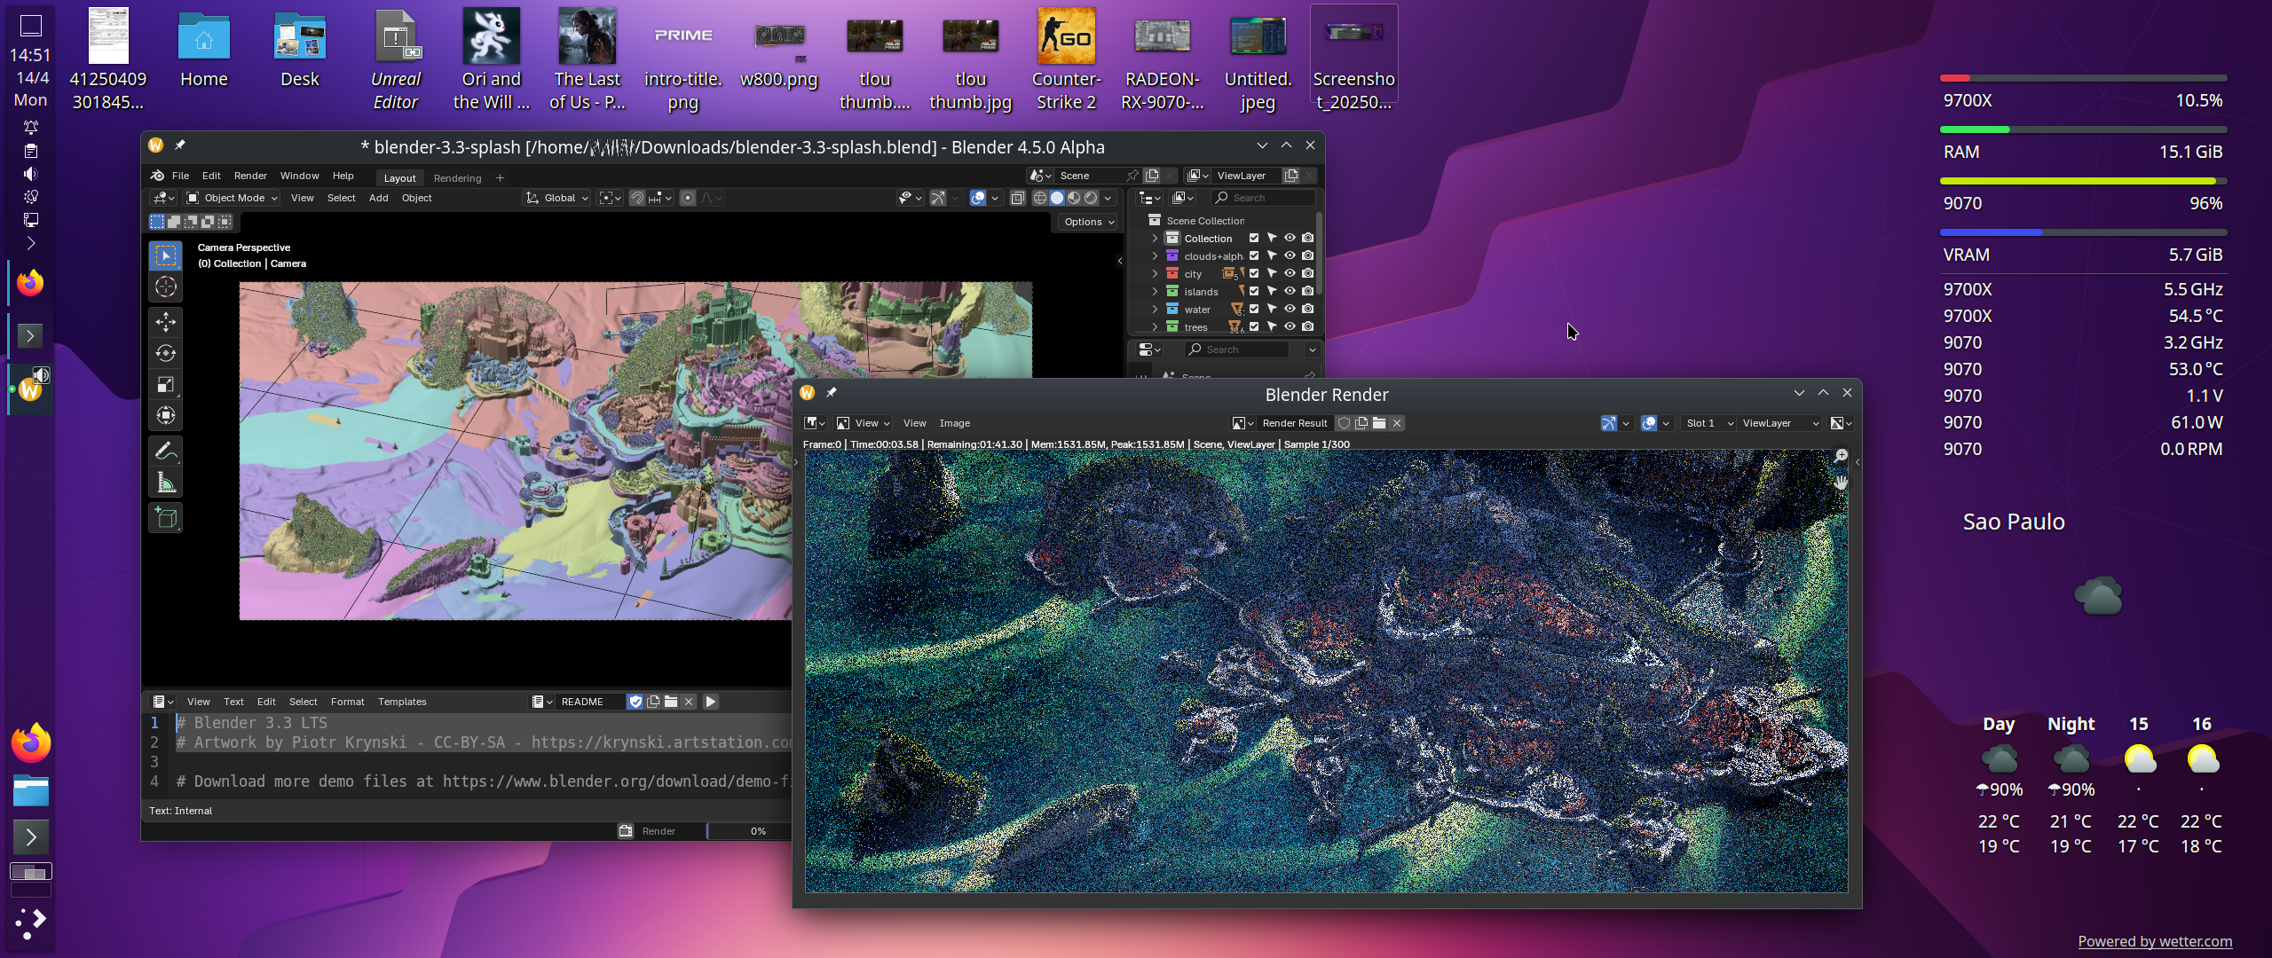Screen dimensions: 2272x958
Task: Choose the Annotate pencil tool
Action: click(166, 452)
